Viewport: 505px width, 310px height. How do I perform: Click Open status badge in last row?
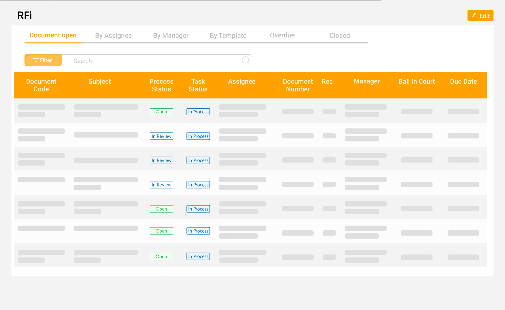point(161,257)
